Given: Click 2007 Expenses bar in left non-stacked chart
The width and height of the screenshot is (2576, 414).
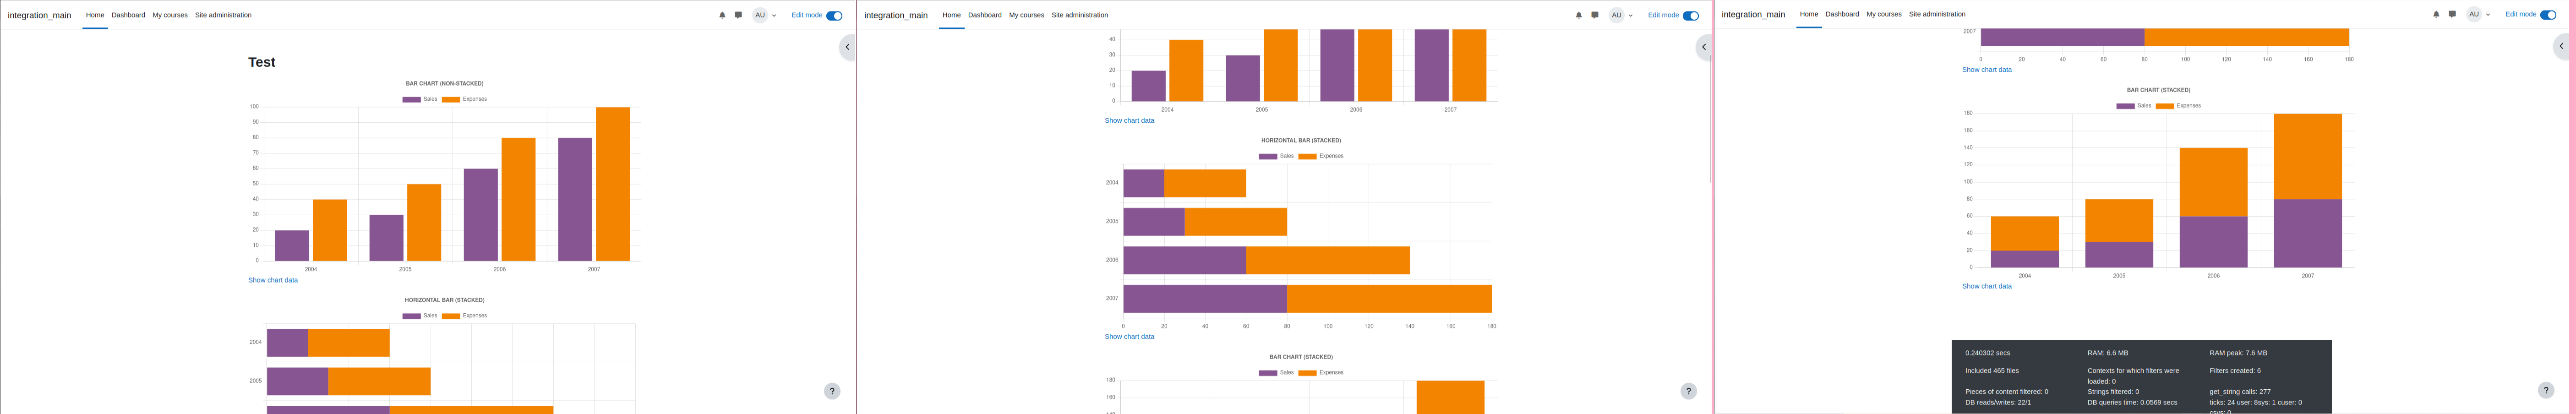Looking at the screenshot, I should 613,184.
